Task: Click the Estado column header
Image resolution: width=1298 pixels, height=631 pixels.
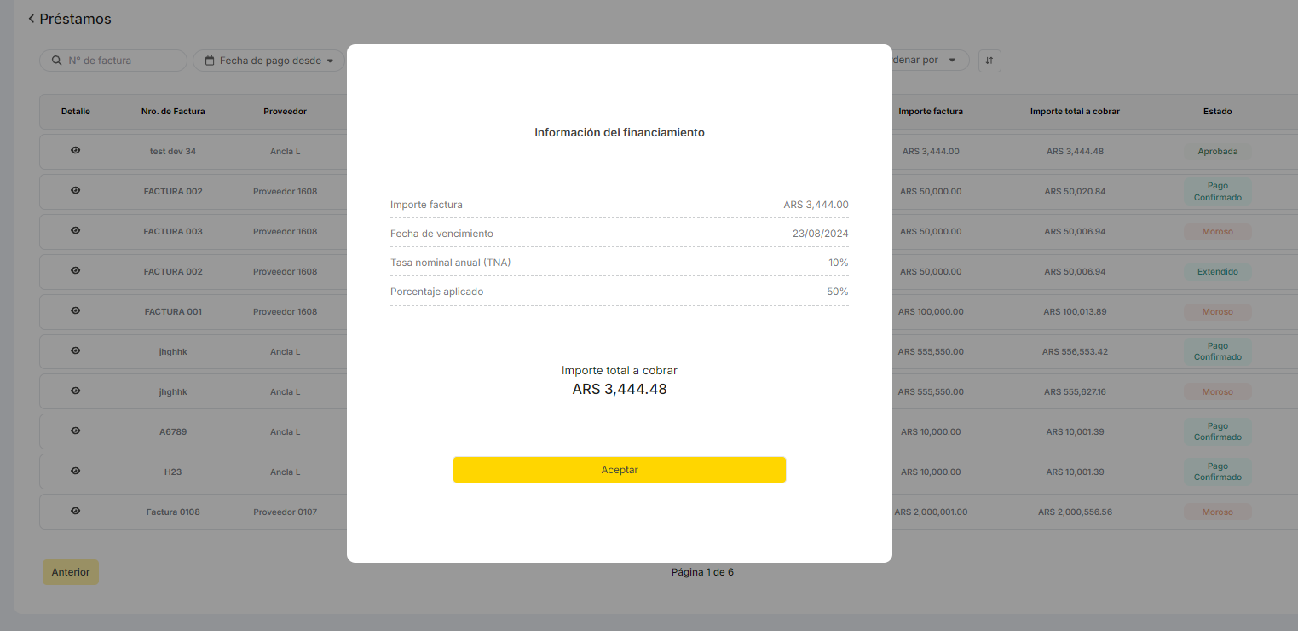Action: click(x=1217, y=112)
